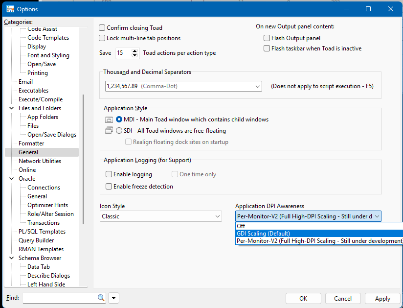Select Files and Folders category label
403x308 pixels.
pyautogui.click(x=40, y=108)
